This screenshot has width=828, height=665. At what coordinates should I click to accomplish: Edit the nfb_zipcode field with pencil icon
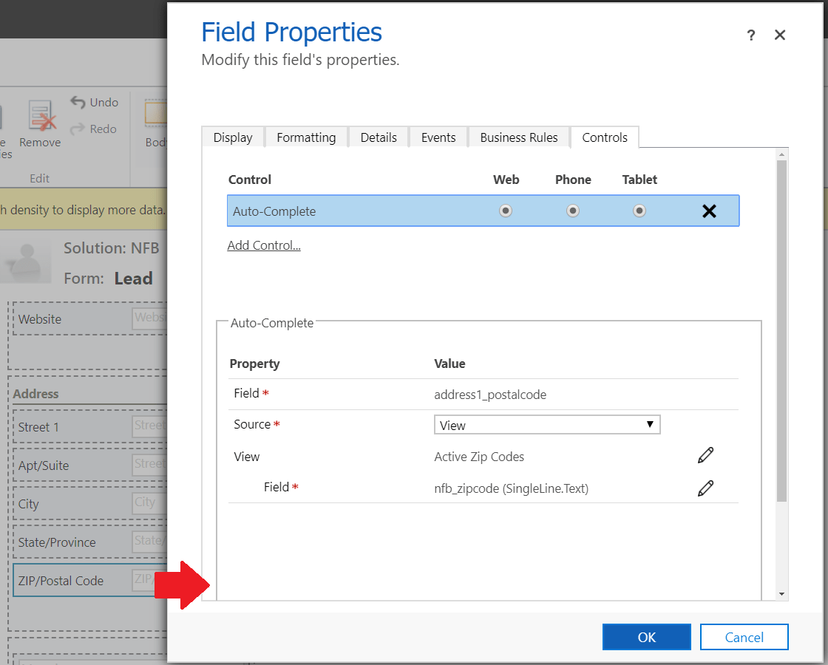tap(705, 488)
